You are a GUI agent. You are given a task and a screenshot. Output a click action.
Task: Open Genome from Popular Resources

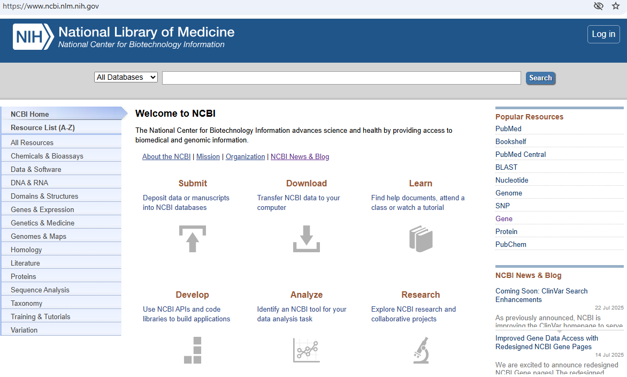pyautogui.click(x=509, y=193)
